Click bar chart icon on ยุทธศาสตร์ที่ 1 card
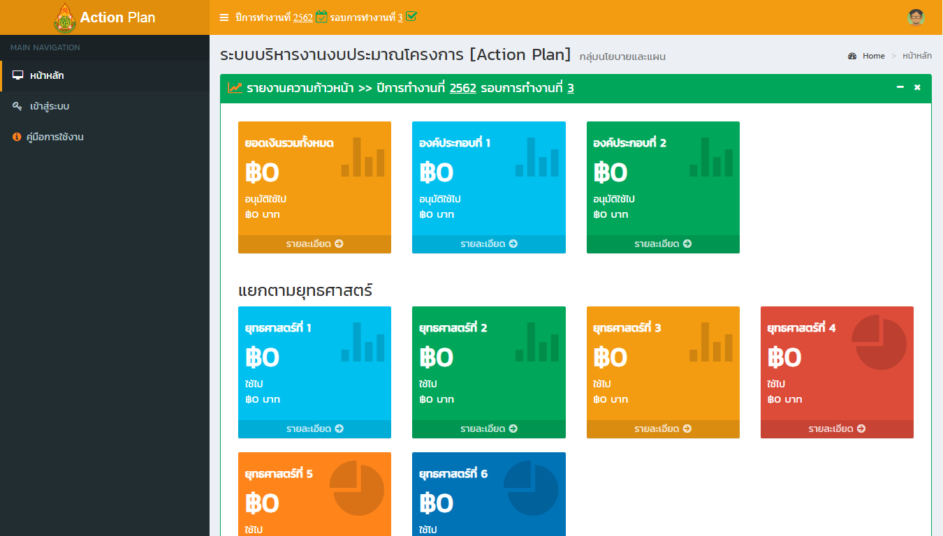 click(x=363, y=342)
